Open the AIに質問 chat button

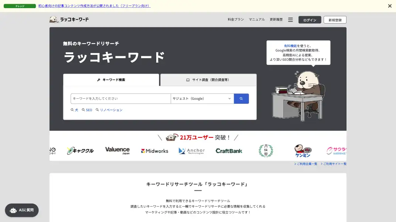click(22, 210)
